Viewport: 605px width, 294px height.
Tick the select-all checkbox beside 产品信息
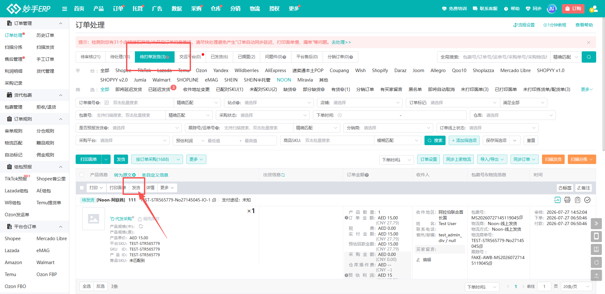click(82, 175)
